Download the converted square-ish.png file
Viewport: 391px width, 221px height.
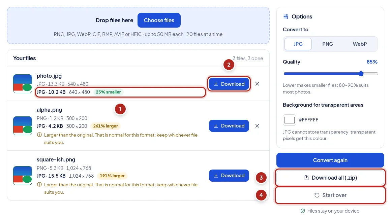[x=229, y=176]
